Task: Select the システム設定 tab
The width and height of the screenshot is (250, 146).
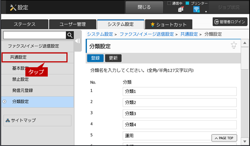Action: 121,24
